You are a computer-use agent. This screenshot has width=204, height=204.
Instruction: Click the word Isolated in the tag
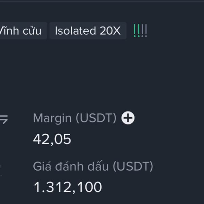click(75, 31)
